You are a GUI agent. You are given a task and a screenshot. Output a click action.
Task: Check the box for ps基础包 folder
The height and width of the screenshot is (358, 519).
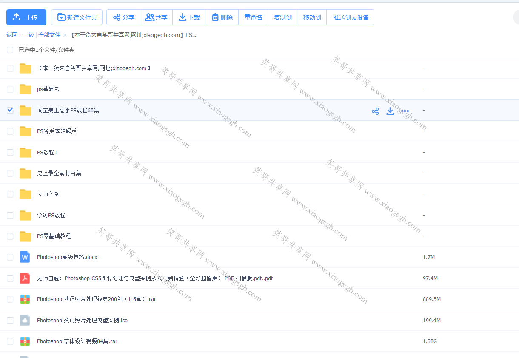(x=10, y=89)
